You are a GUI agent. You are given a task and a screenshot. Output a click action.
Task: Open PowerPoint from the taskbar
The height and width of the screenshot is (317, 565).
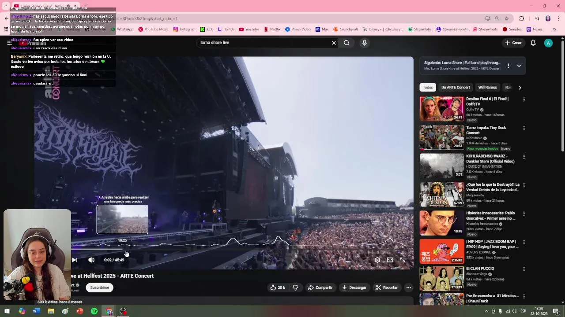(79, 311)
